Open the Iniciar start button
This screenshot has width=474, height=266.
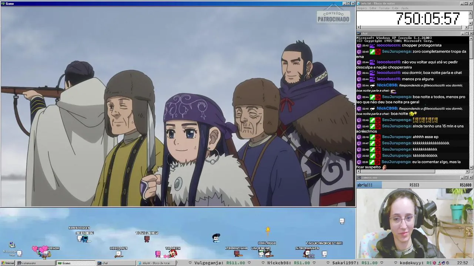tap(8, 263)
